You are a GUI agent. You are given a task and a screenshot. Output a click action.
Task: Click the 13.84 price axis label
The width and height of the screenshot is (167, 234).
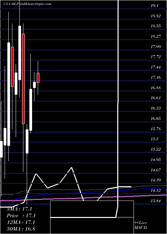click(x=156, y=201)
